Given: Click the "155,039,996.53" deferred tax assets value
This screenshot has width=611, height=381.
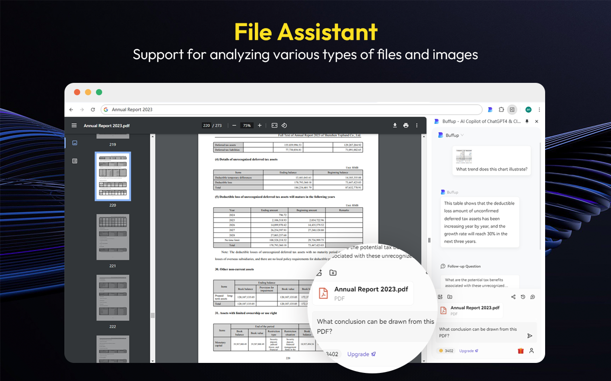Looking at the screenshot, I should point(292,145).
